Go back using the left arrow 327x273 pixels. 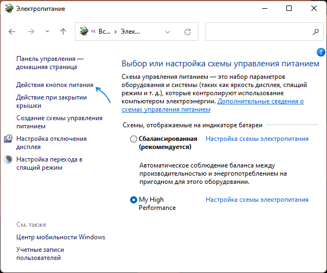coord(12,32)
